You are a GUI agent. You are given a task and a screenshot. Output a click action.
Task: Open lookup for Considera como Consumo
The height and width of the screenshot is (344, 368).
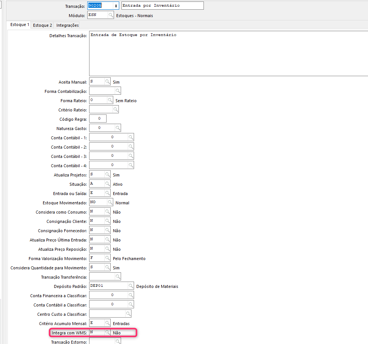(107, 211)
